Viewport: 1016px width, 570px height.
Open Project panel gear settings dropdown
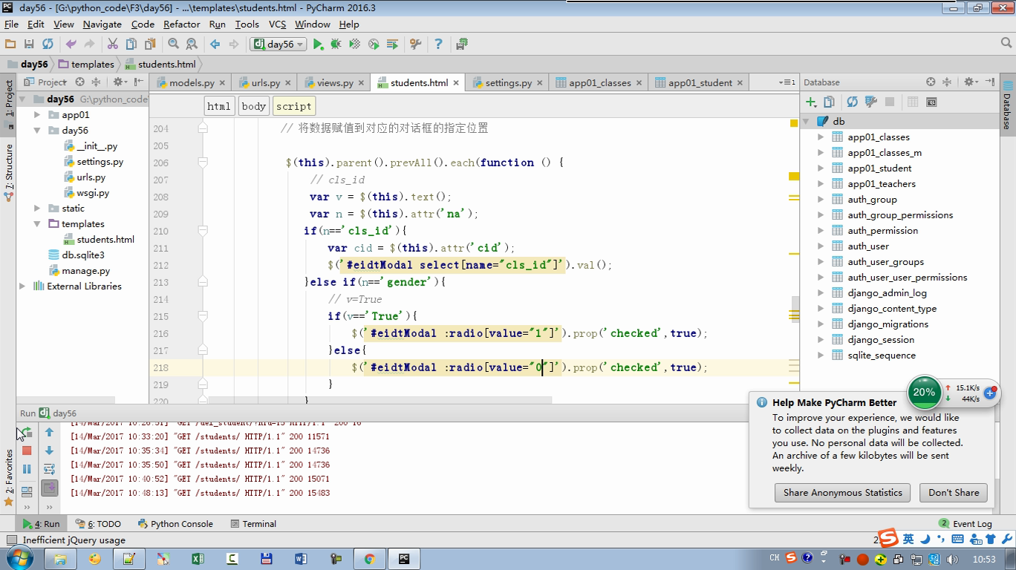coord(120,82)
